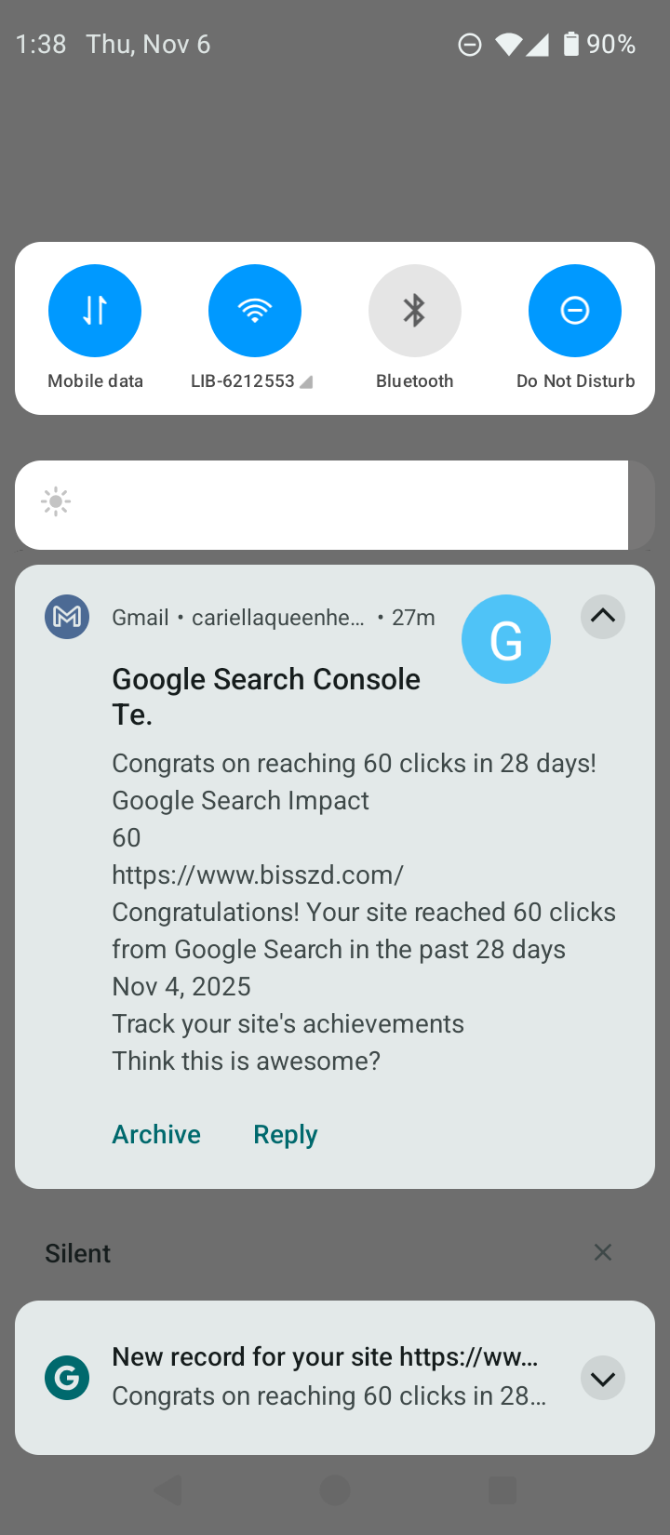Adjust the screen brightness slider

point(335,504)
